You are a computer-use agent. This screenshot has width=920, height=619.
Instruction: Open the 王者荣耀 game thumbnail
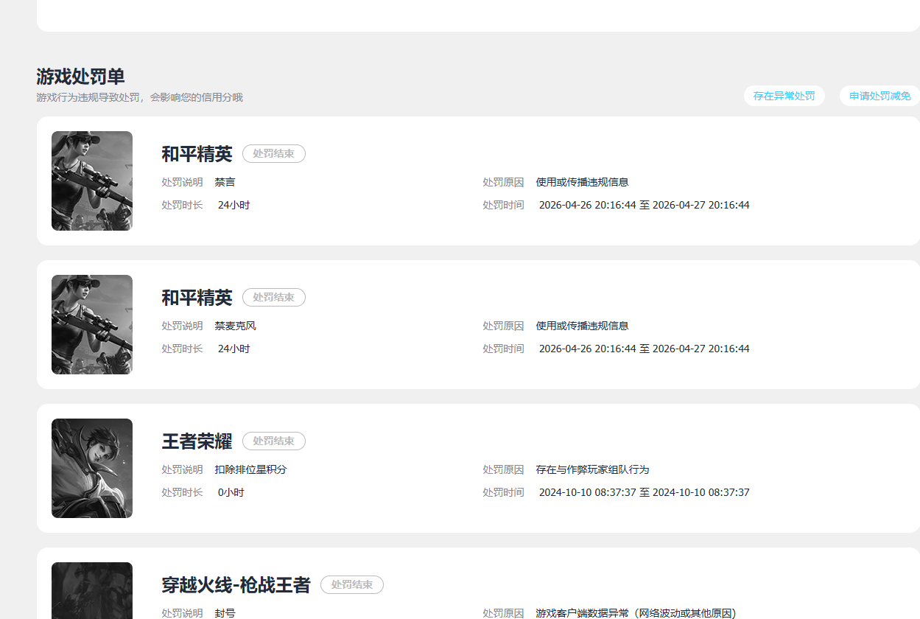[92, 468]
